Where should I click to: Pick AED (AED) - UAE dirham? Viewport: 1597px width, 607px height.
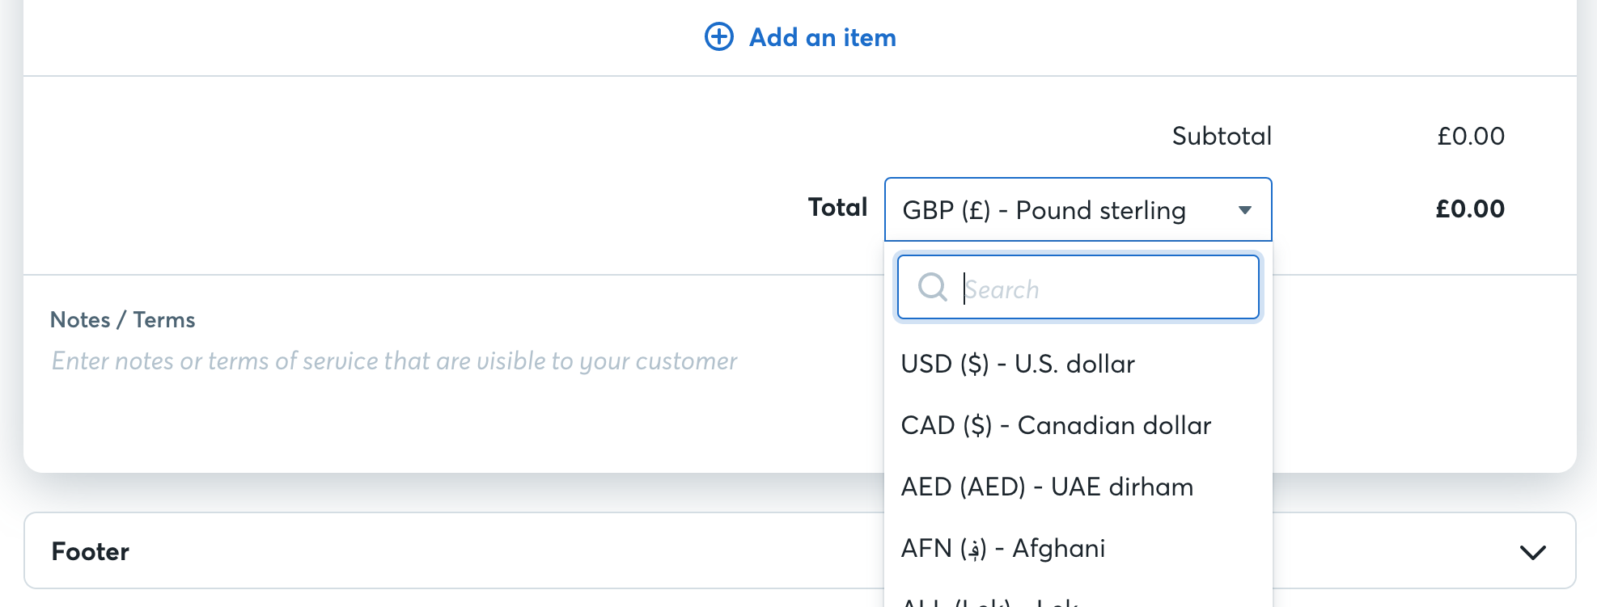click(x=1047, y=487)
